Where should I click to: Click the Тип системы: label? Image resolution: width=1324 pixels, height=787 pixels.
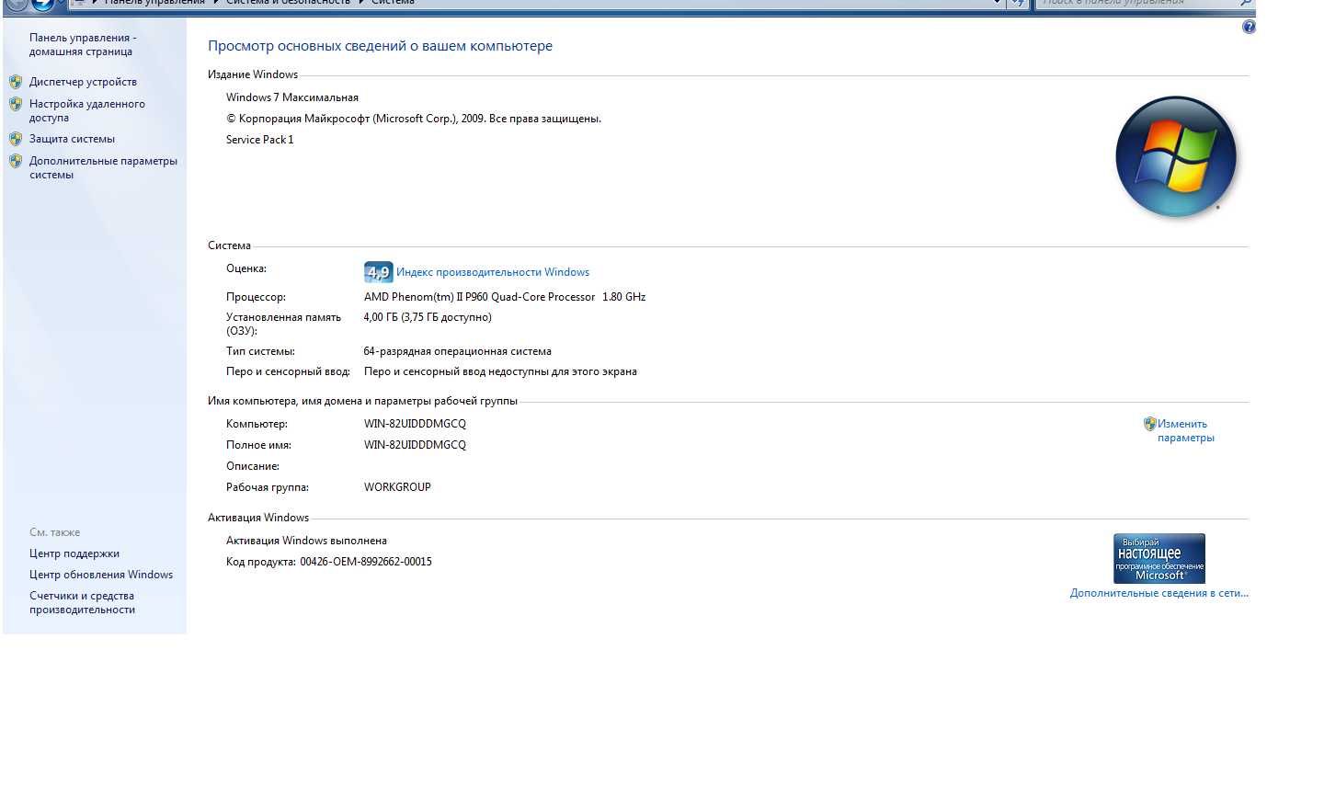[260, 351]
